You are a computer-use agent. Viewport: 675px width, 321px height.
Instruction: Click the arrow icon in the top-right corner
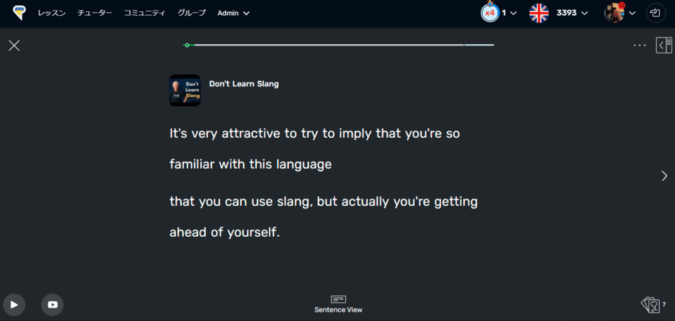click(655, 13)
